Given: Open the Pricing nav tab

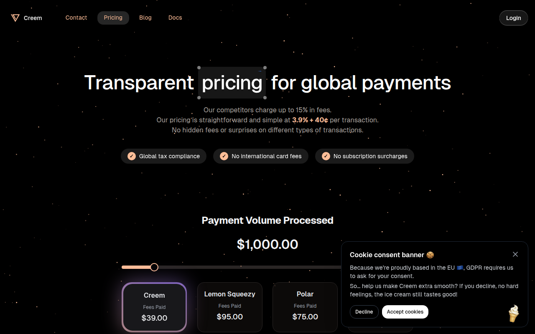Looking at the screenshot, I should point(113,18).
